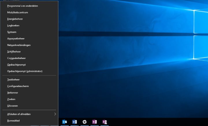Choose Logboeken in the menu
This screenshot has height=126, width=208.
[13, 25]
